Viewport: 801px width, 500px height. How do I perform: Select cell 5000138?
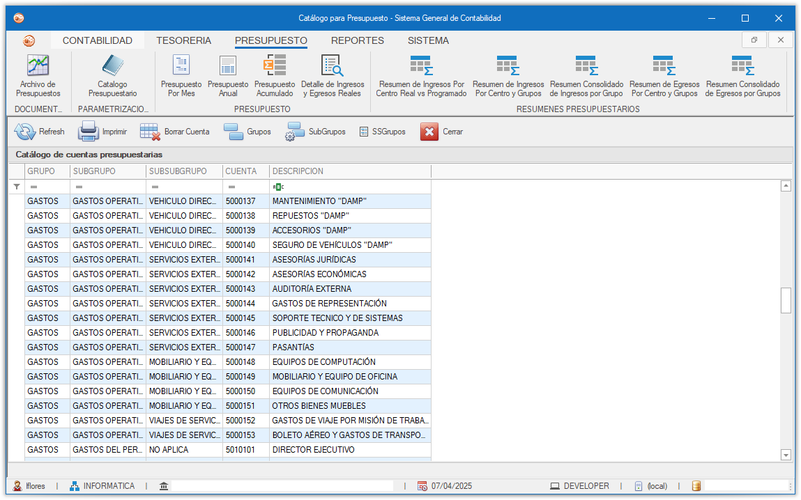[246, 216]
